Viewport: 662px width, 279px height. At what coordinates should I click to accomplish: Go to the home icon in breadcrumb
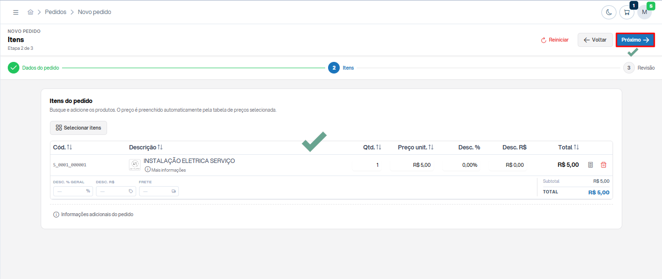[31, 12]
